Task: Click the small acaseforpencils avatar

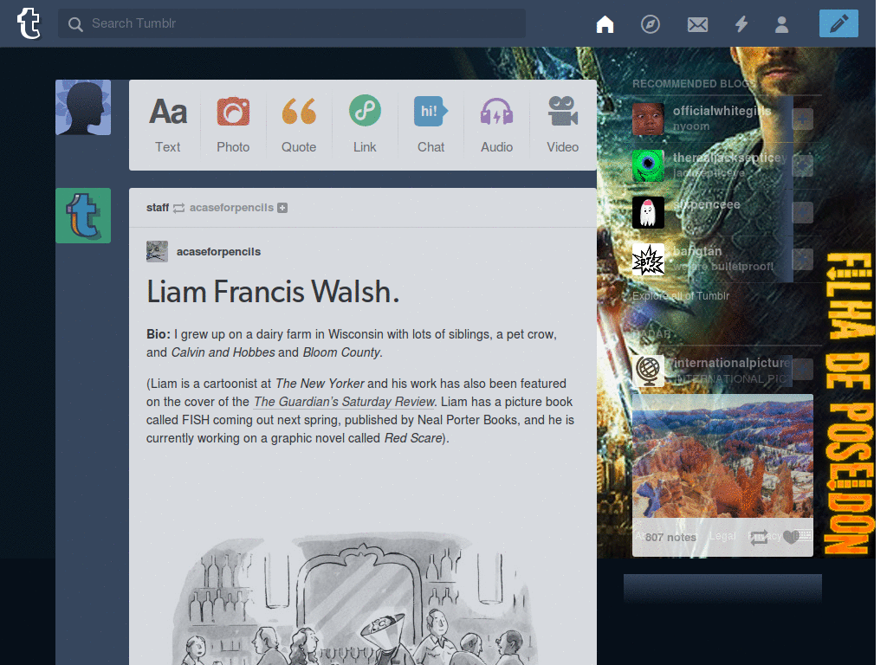Action: tap(158, 252)
